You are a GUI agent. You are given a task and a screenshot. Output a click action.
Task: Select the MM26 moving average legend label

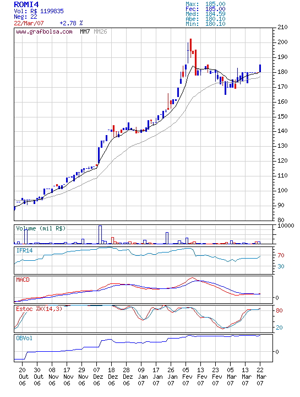[100, 31]
